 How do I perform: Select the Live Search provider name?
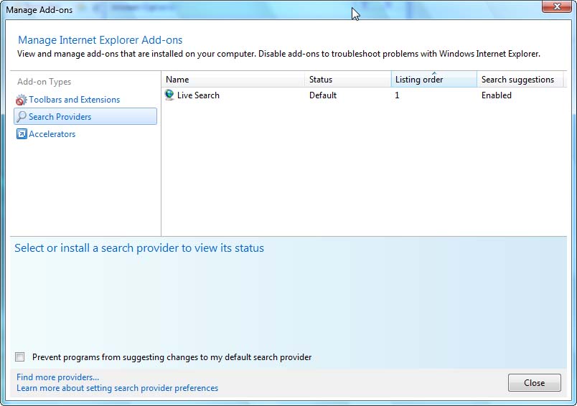click(198, 95)
